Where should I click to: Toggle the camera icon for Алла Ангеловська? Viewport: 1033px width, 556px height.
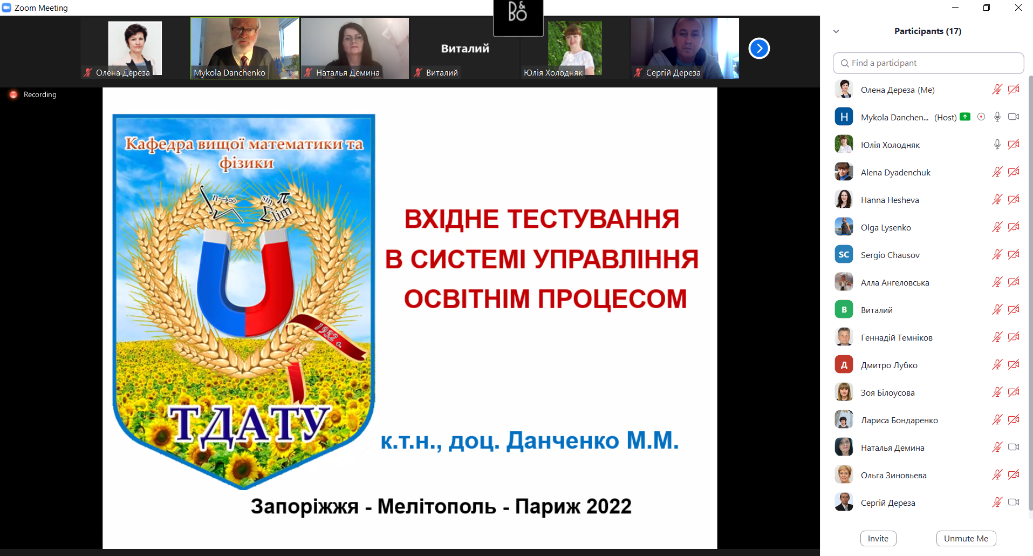coord(1014,282)
